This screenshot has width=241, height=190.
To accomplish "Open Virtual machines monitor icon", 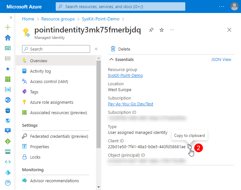I will tap(8, 131).
